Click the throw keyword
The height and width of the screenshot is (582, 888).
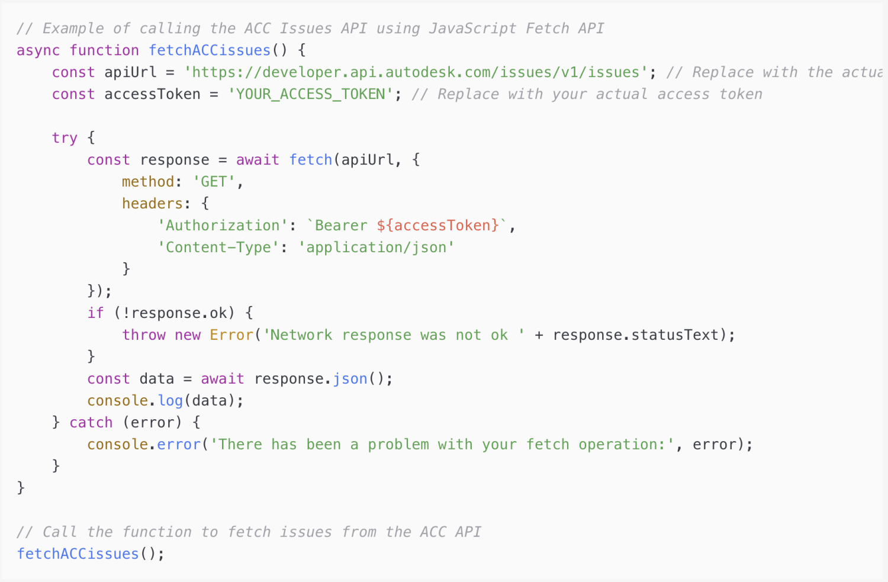click(x=144, y=335)
